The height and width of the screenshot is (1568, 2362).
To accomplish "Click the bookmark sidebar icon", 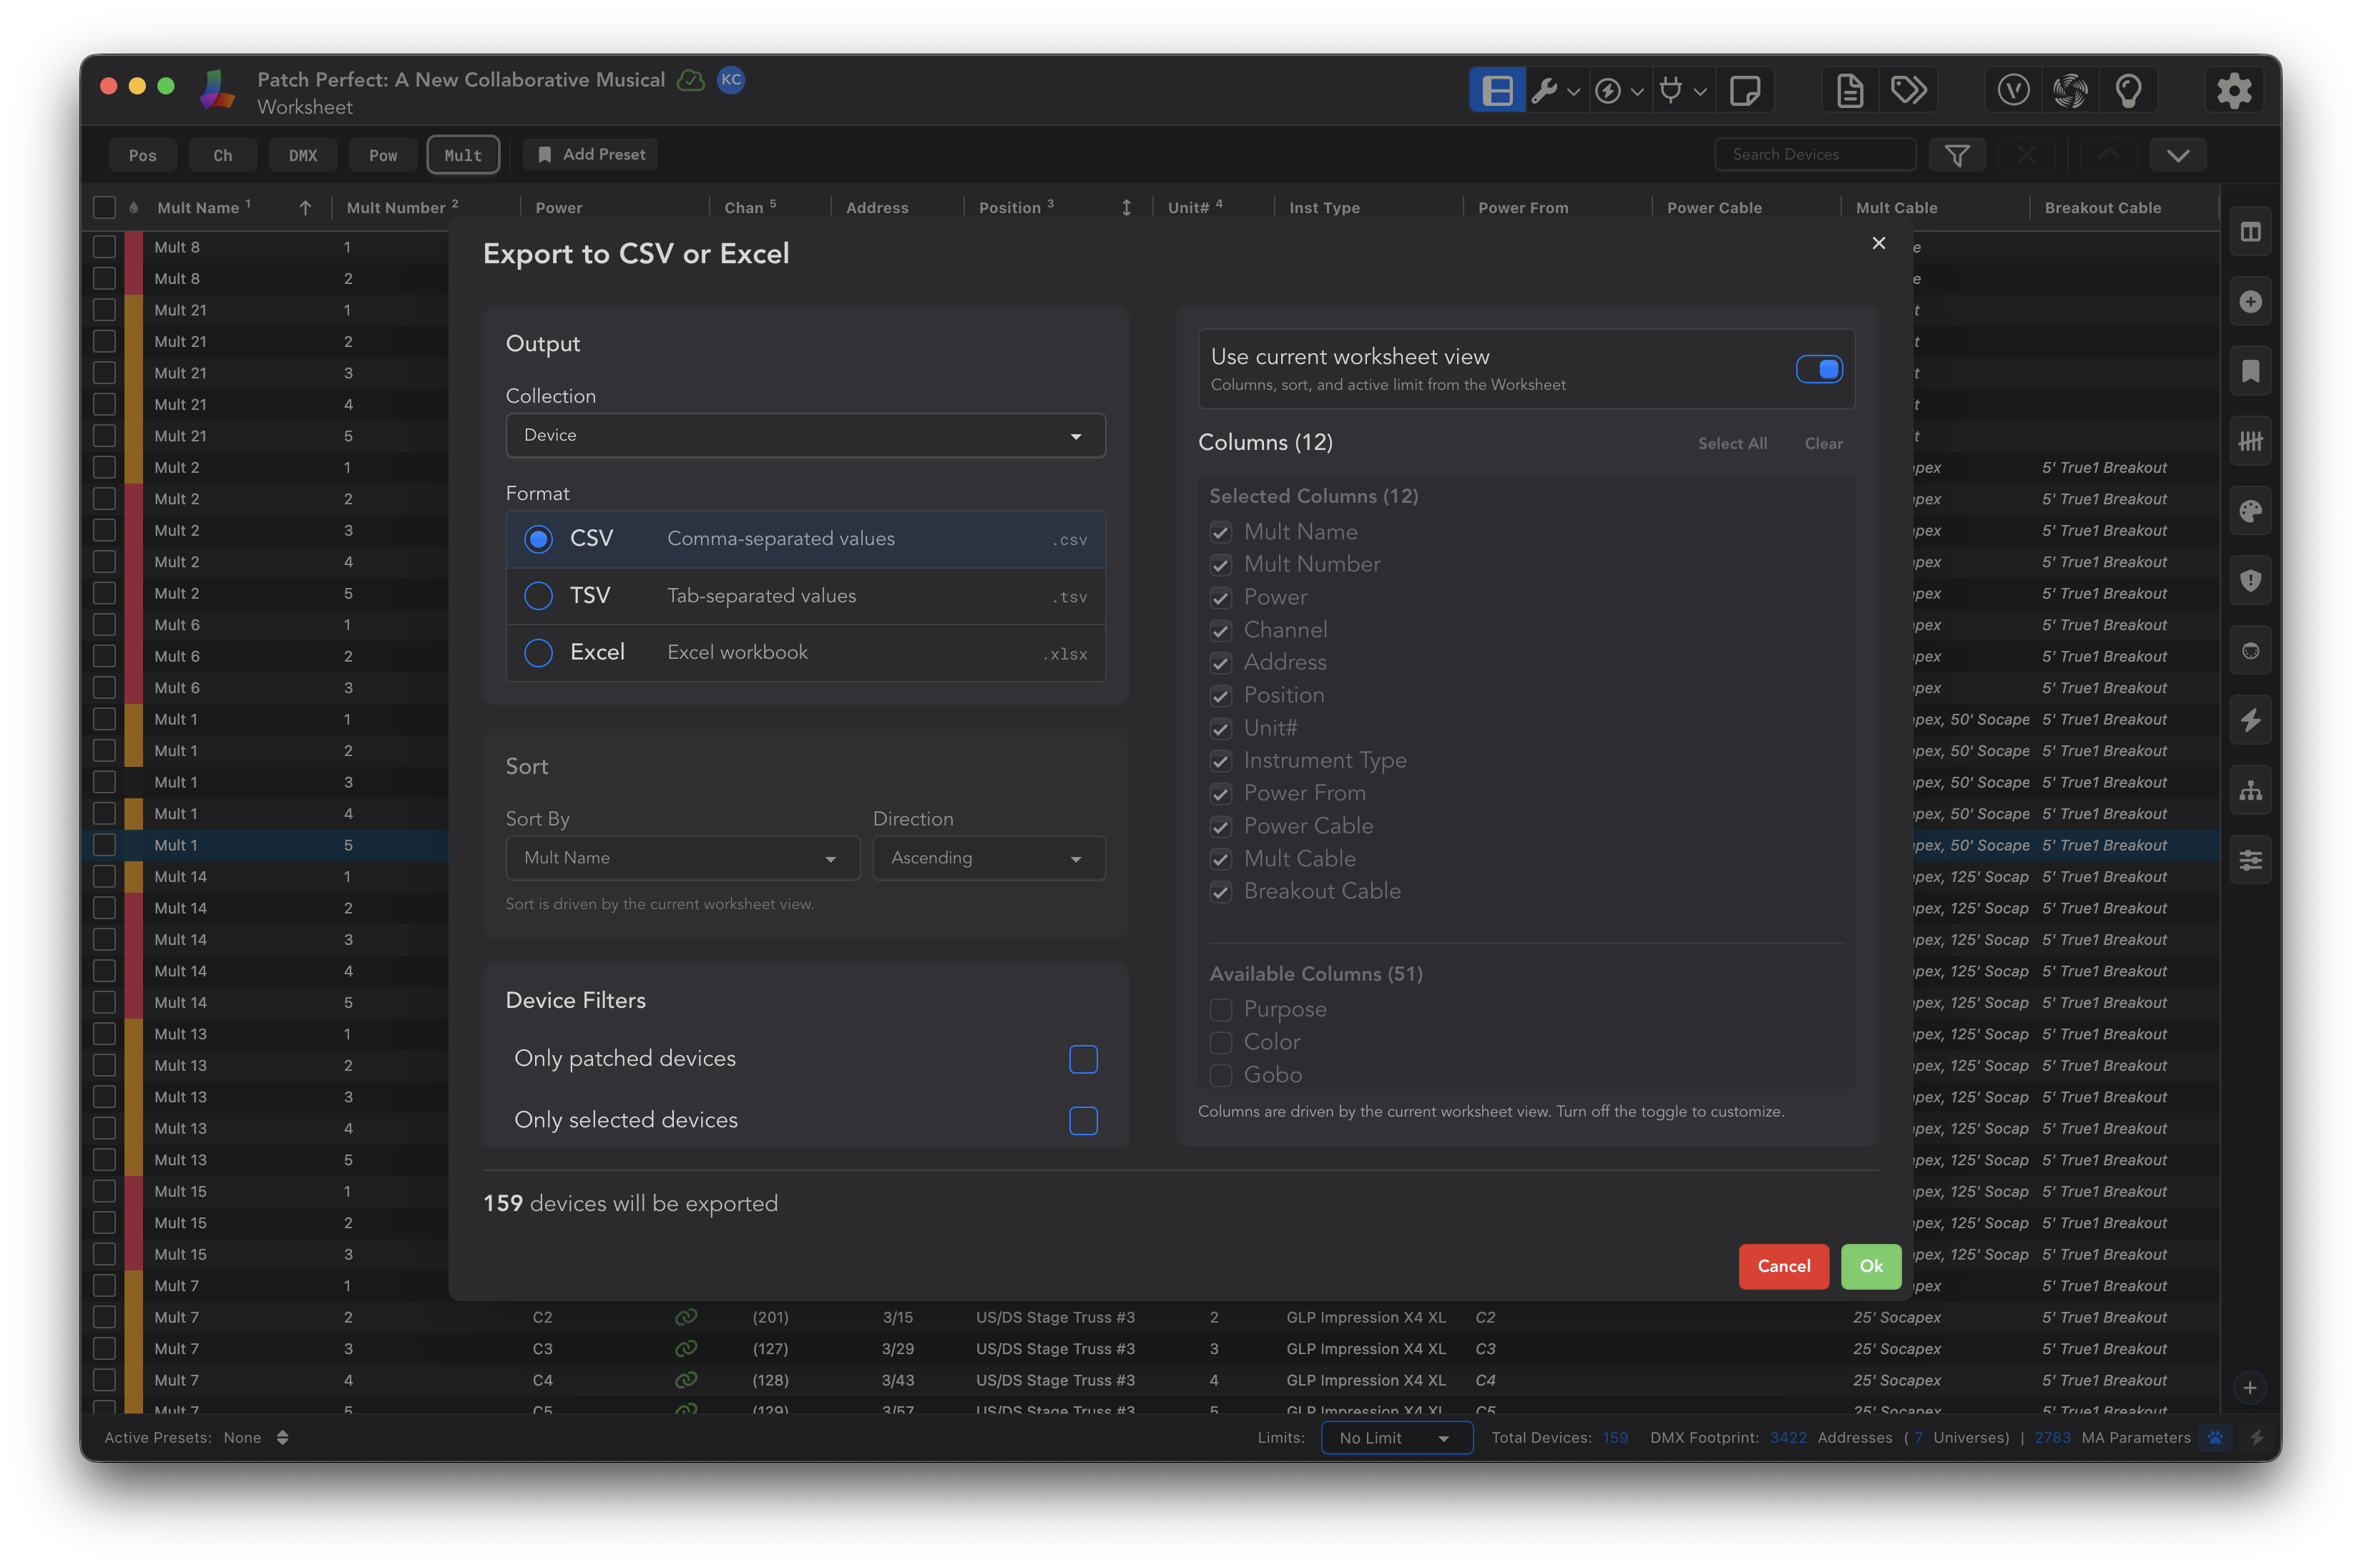I will click(2250, 372).
